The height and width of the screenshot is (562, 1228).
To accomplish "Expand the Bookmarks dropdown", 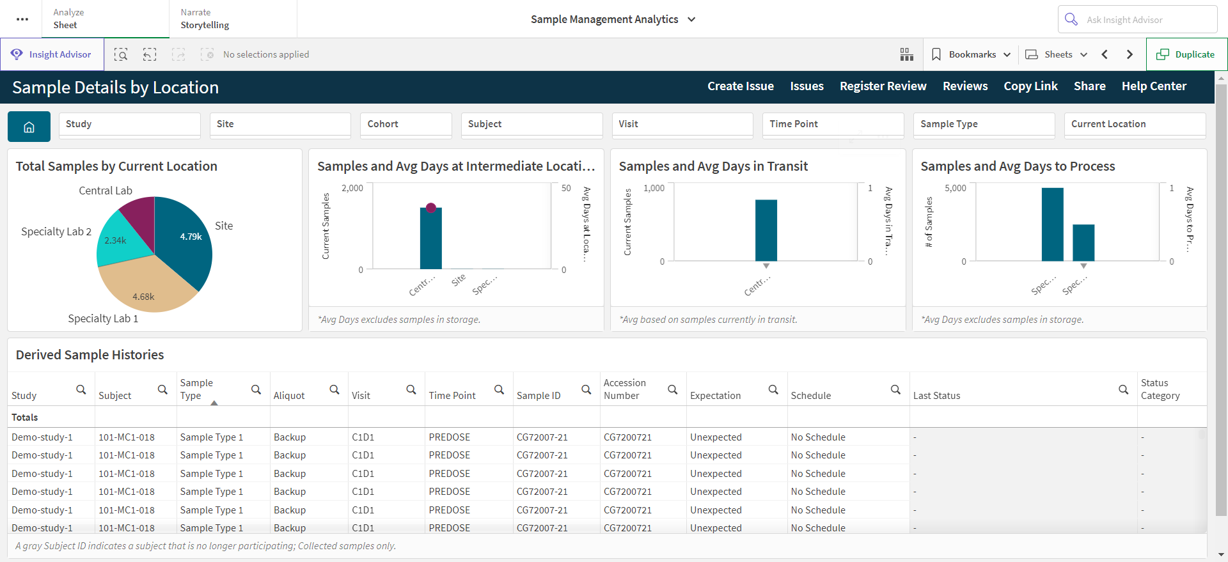I will coord(971,54).
